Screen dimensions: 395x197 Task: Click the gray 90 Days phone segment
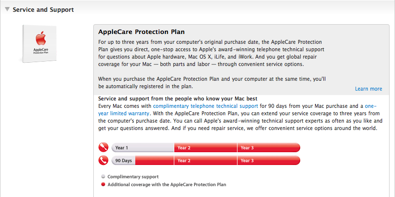pyautogui.click(x=123, y=161)
